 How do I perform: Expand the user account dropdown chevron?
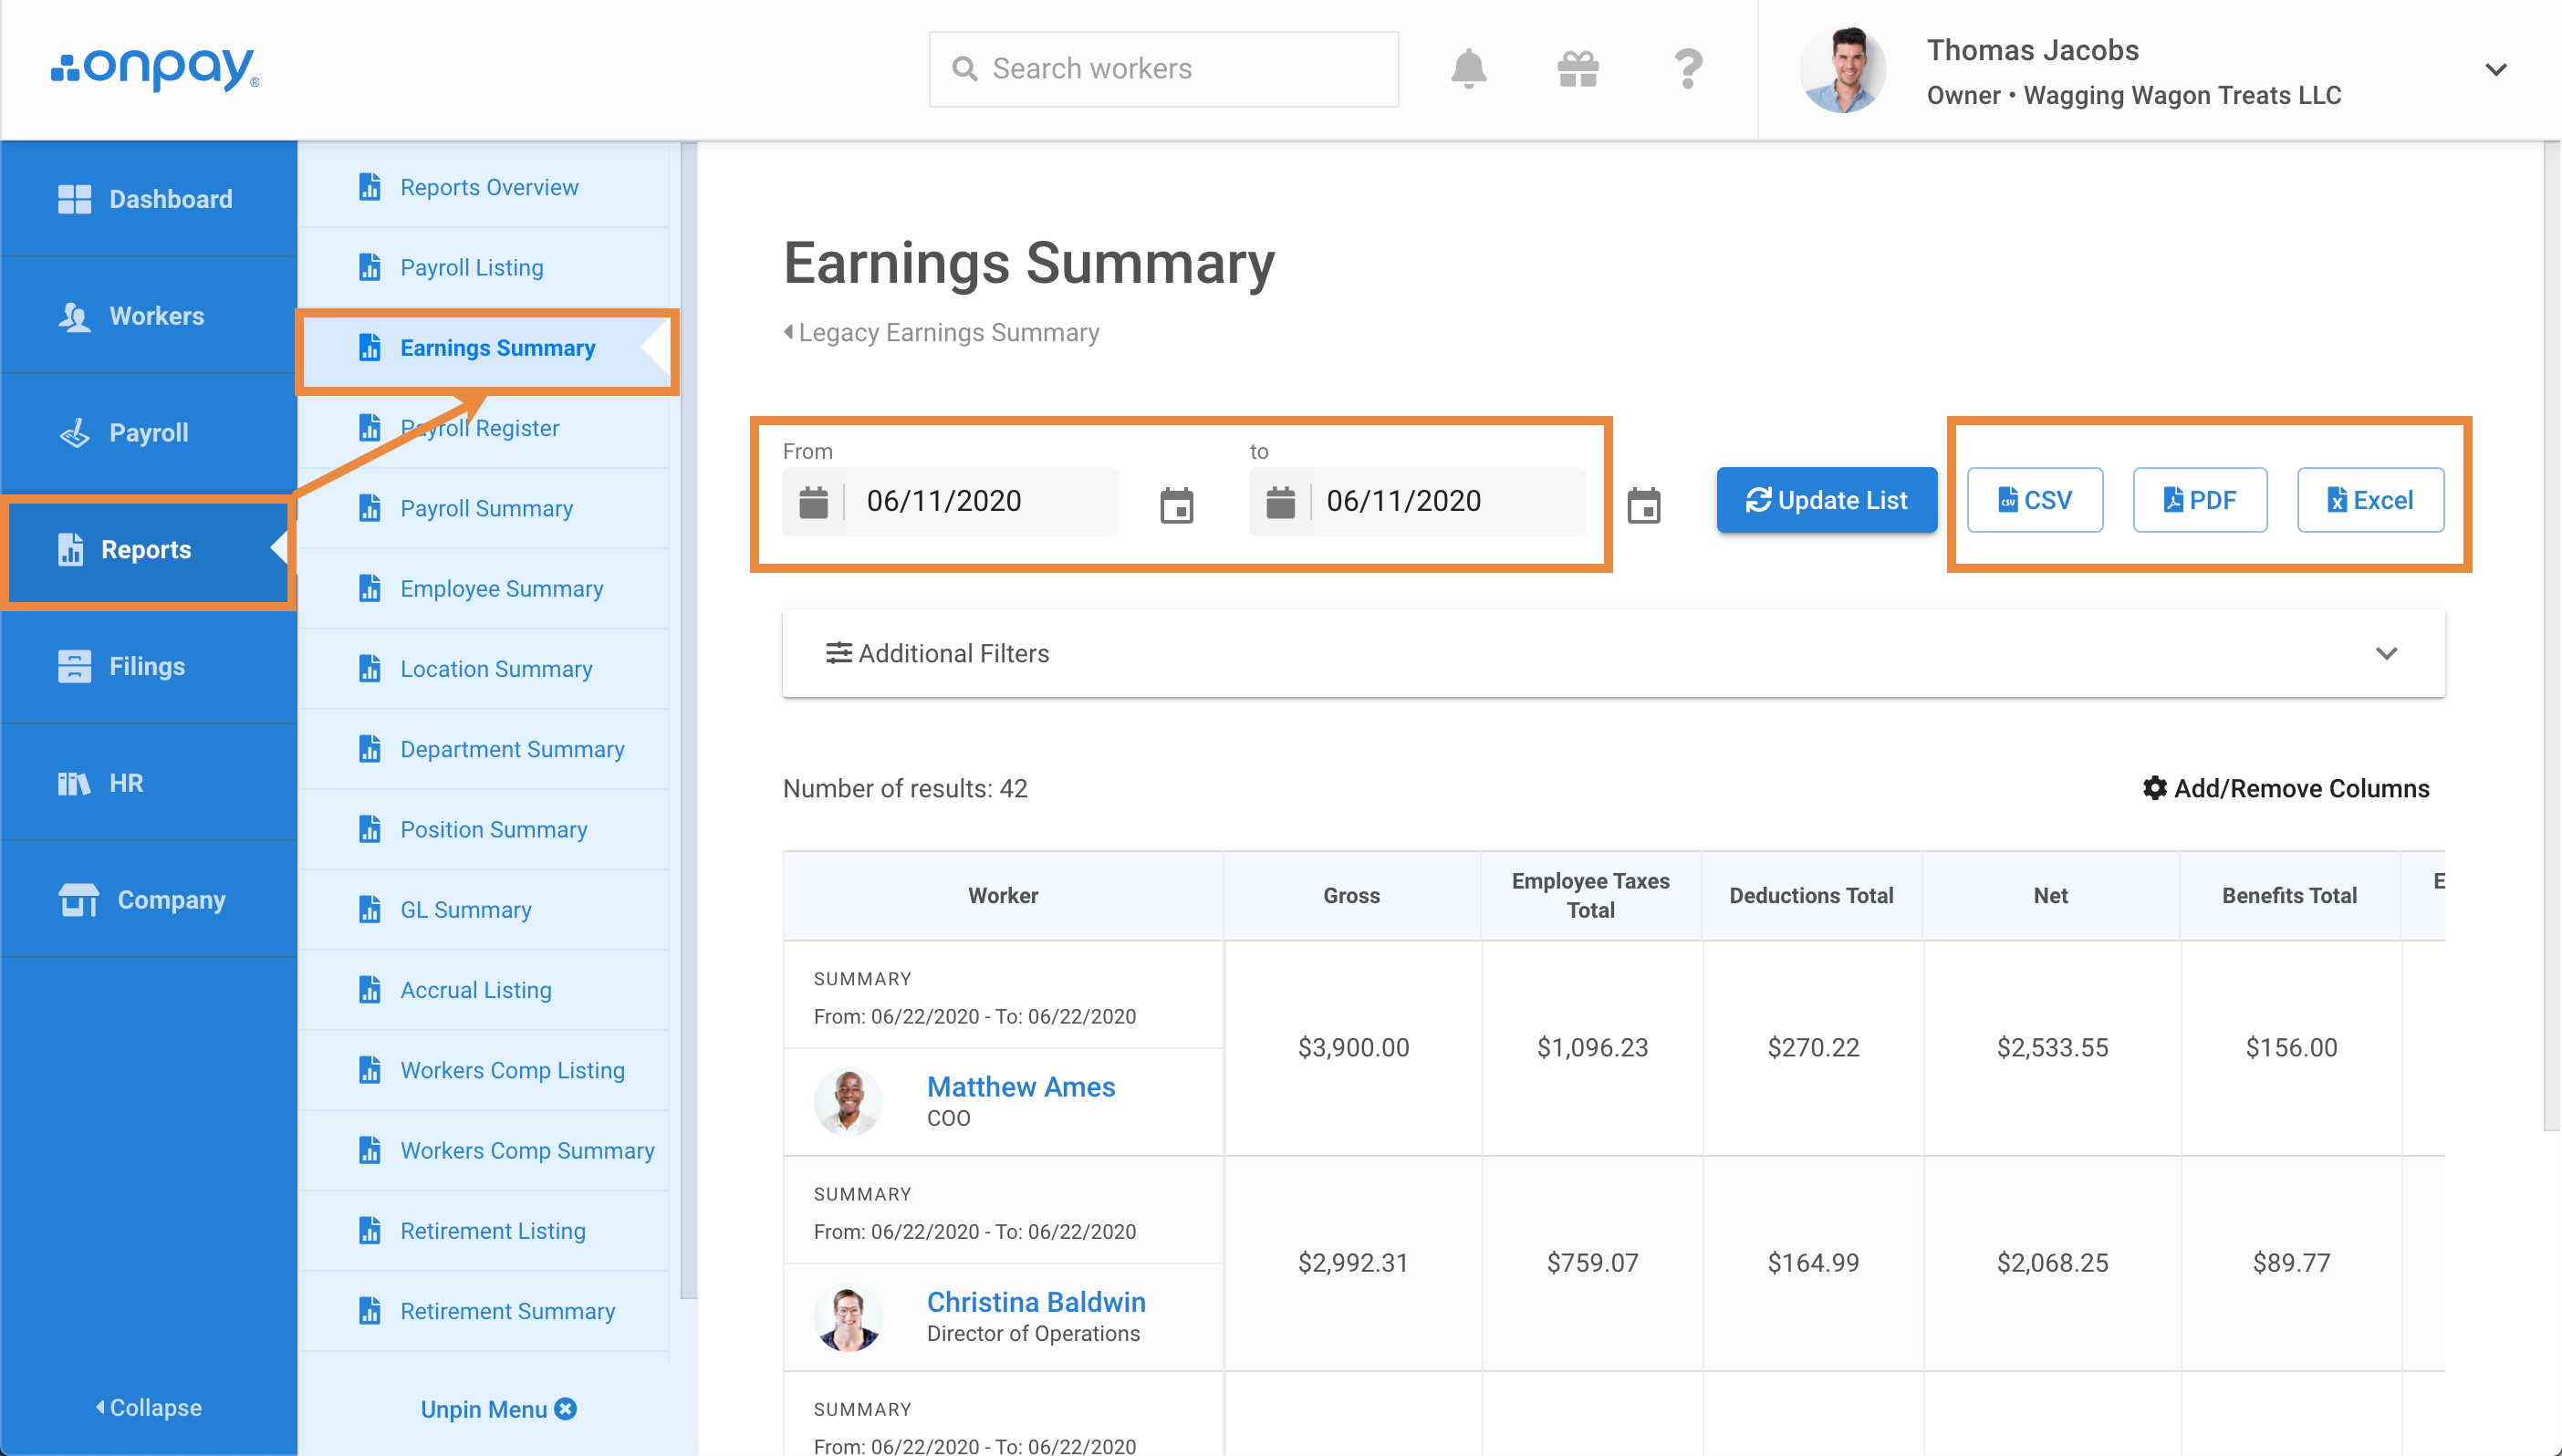[x=2496, y=70]
